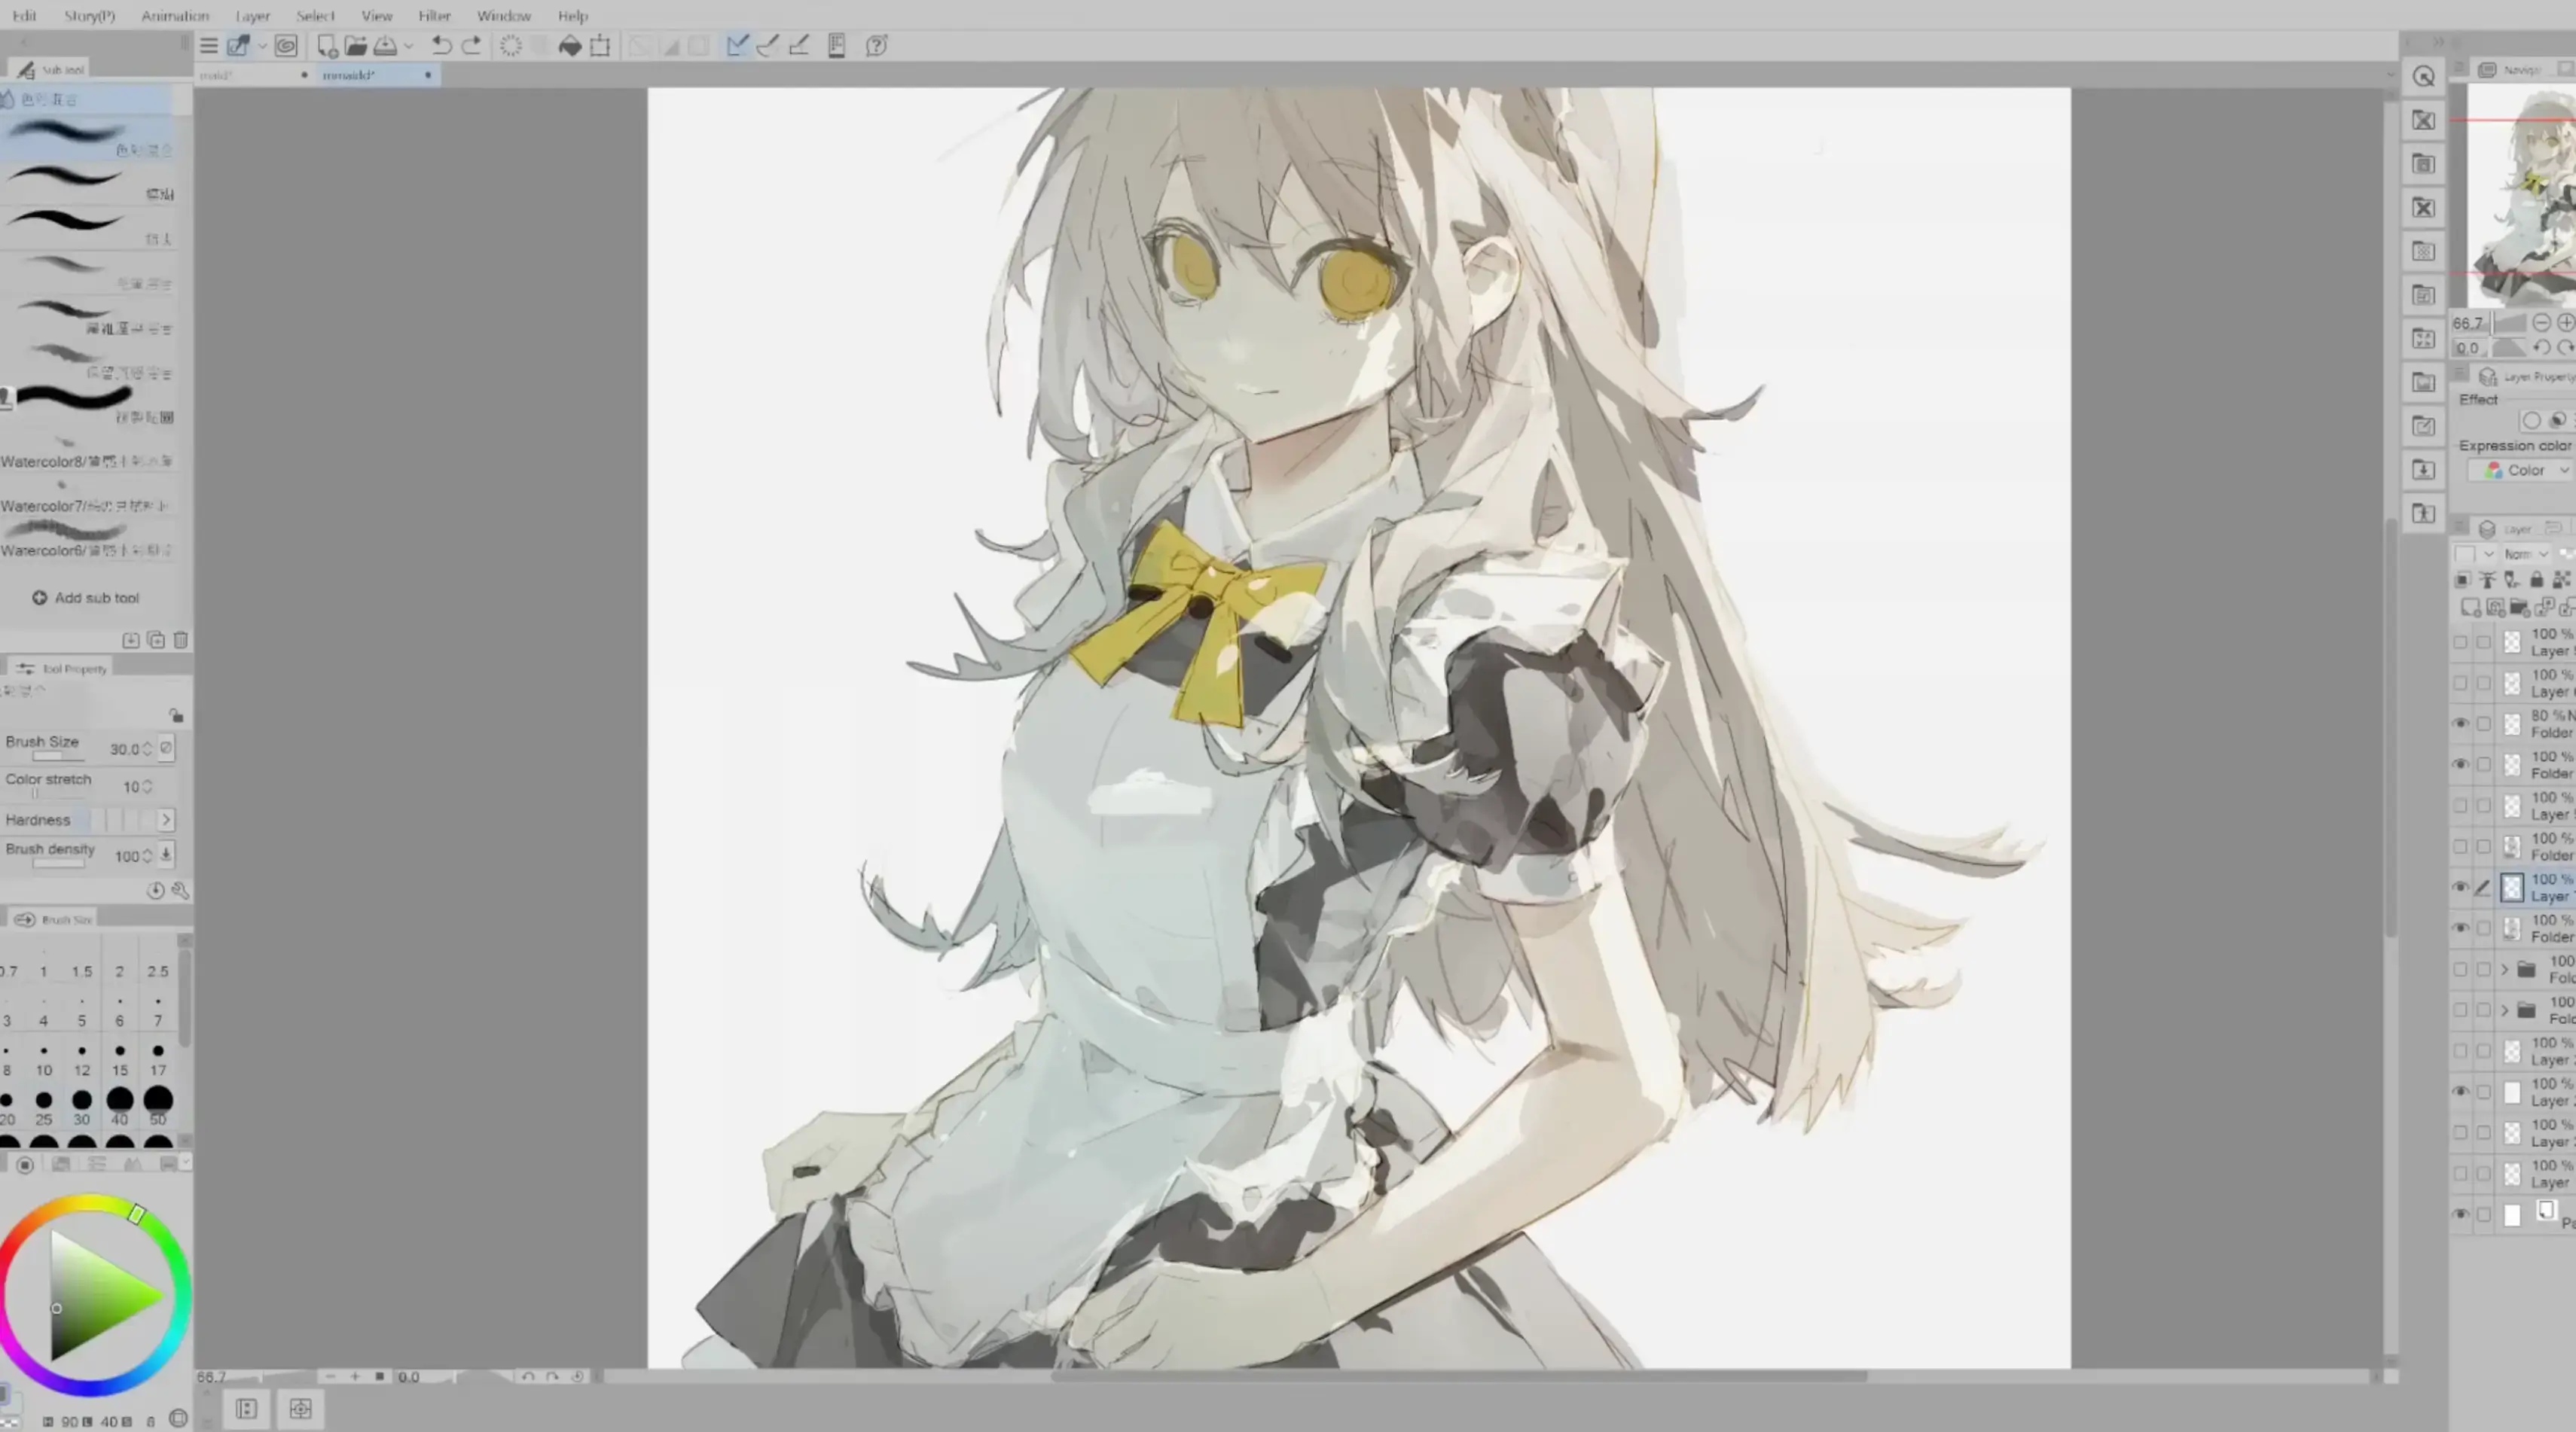Select the Fill bucket toolbar icon

point(569,45)
